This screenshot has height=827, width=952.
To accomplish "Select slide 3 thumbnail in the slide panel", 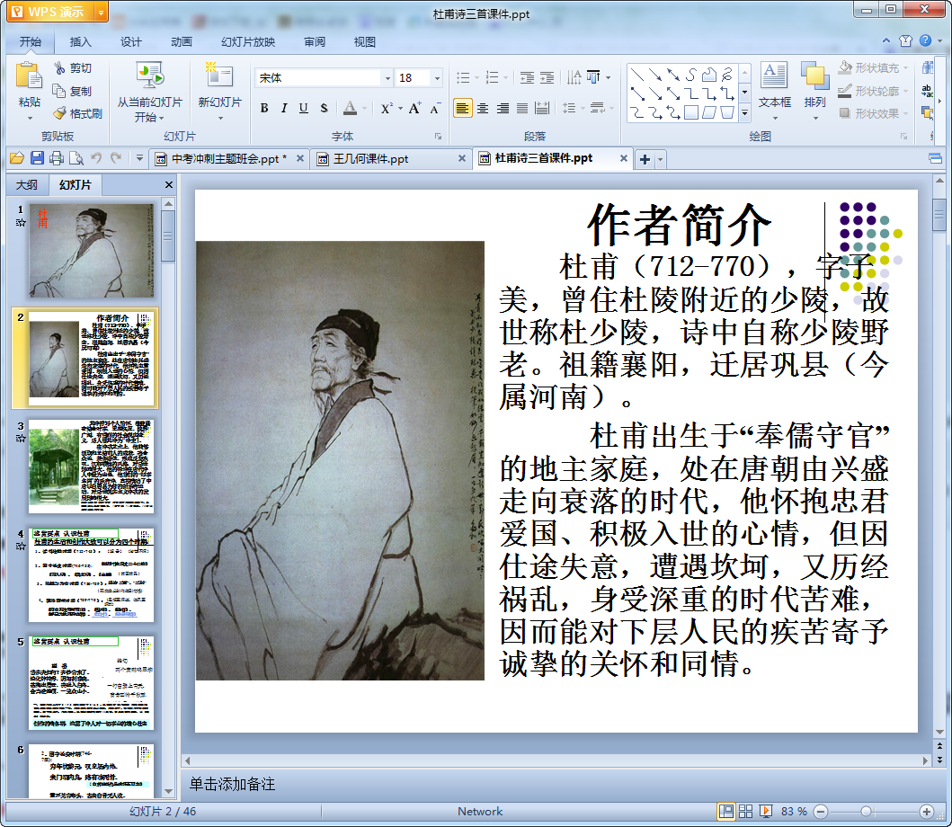I will [x=91, y=467].
